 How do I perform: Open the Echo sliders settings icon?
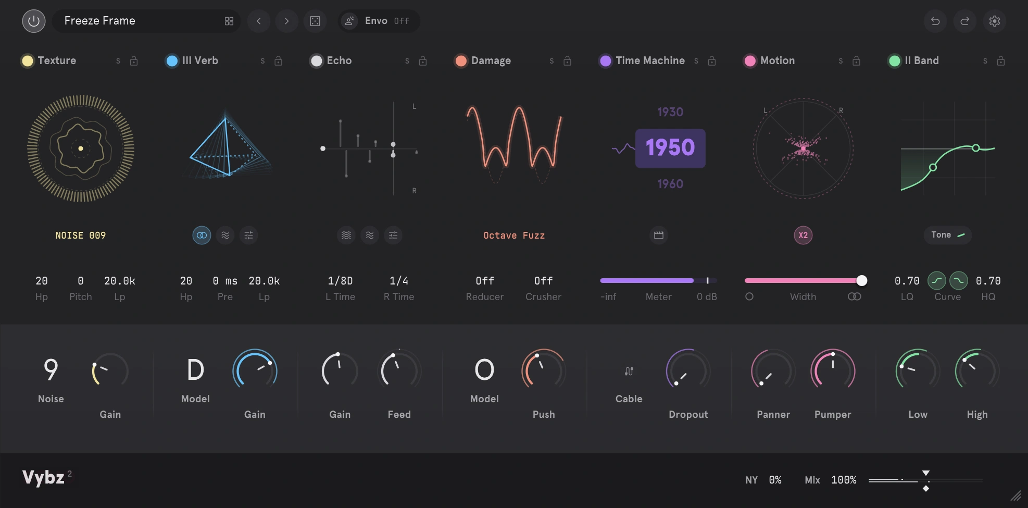(393, 236)
